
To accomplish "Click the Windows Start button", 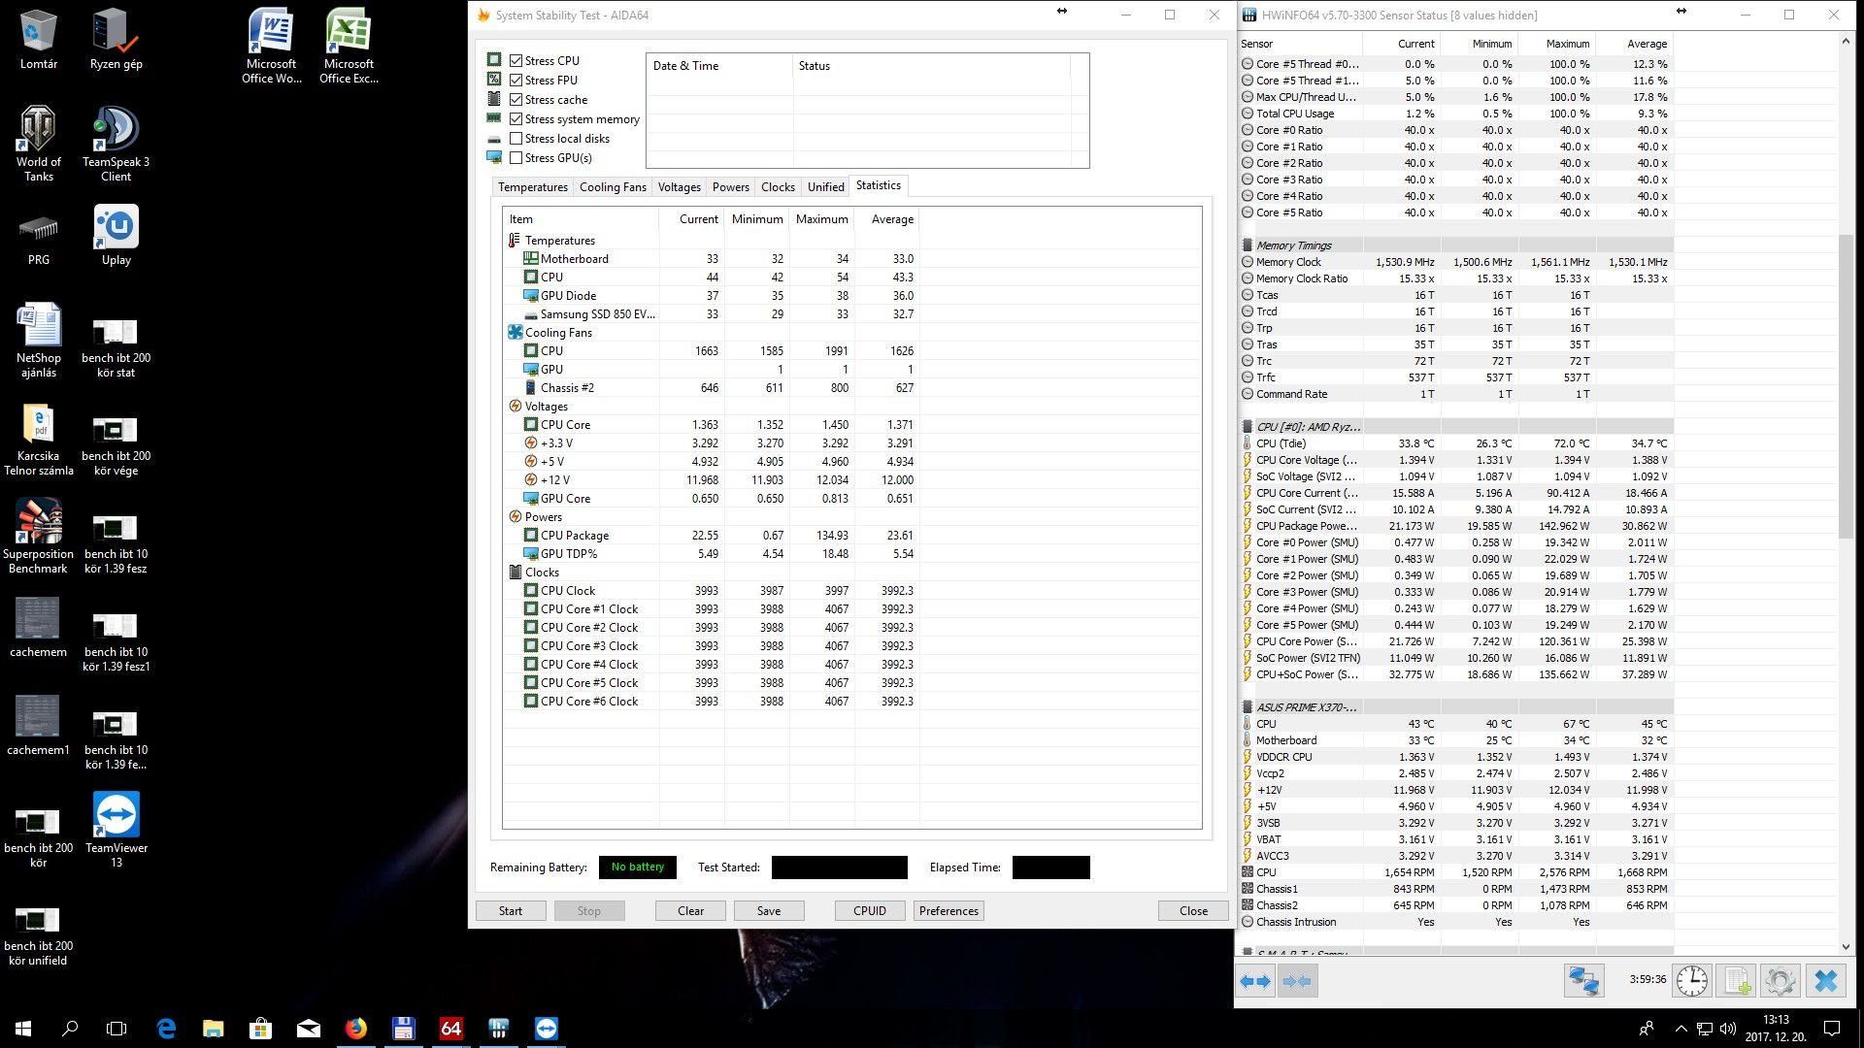I will [x=23, y=1029].
